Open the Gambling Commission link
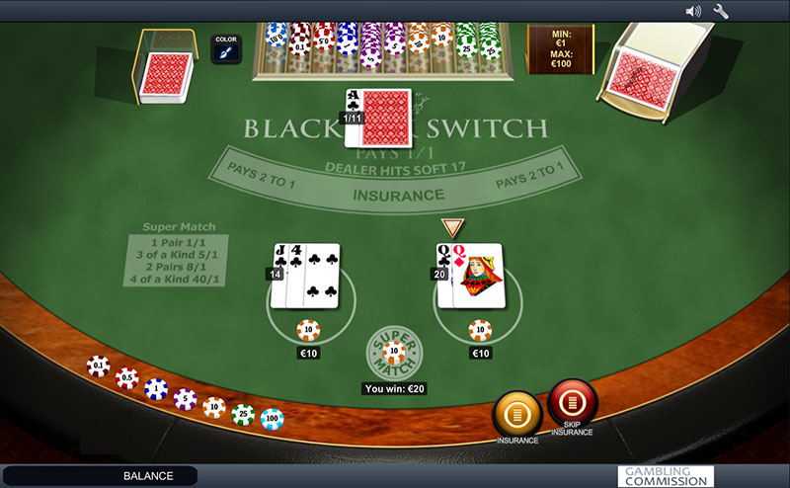790x488 pixels. [x=666, y=476]
